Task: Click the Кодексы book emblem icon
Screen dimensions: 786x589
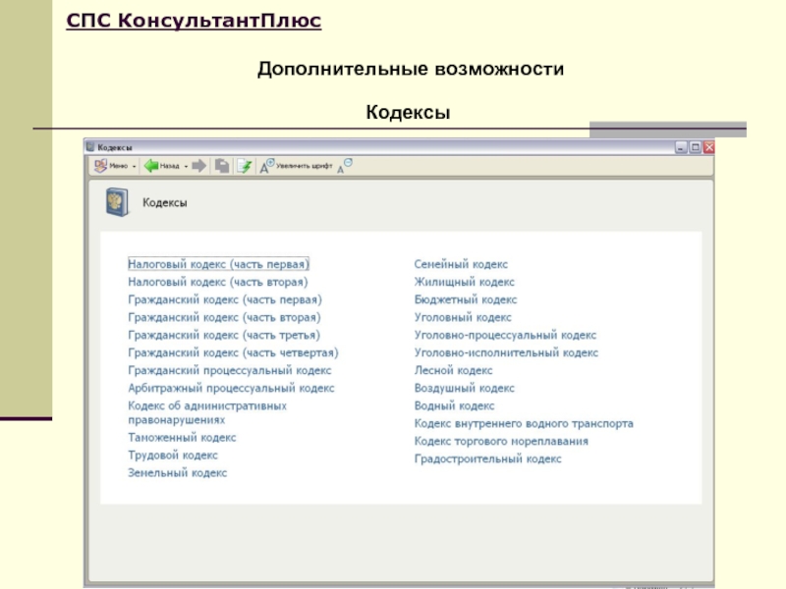Action: pos(117,202)
